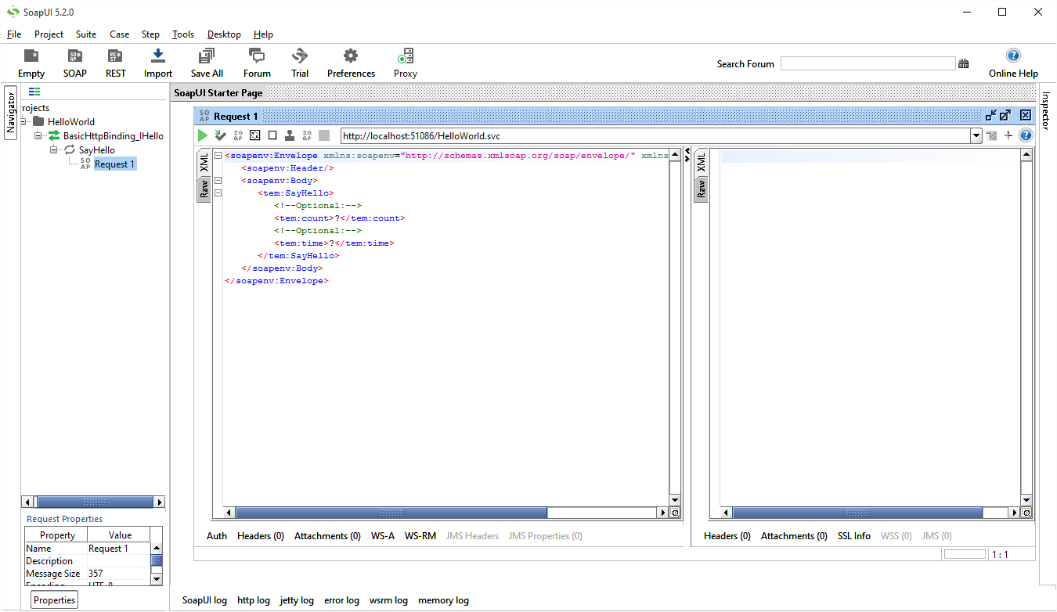
Task: Open the Help menu
Action: click(x=263, y=34)
